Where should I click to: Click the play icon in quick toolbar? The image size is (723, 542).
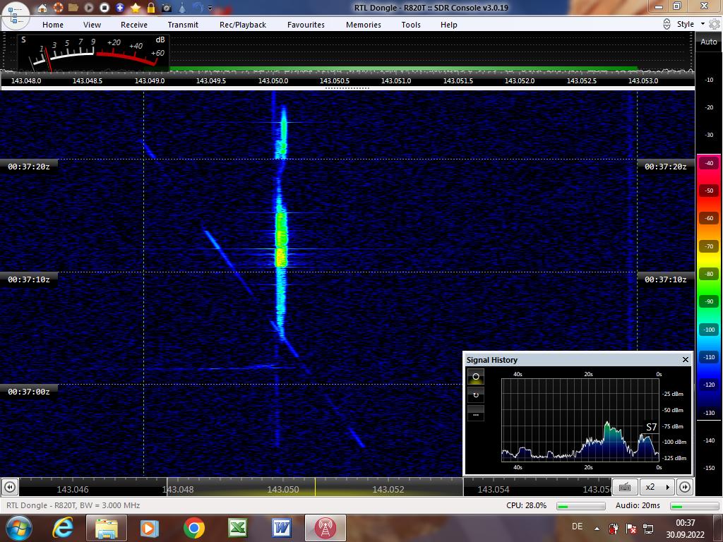coord(89,8)
